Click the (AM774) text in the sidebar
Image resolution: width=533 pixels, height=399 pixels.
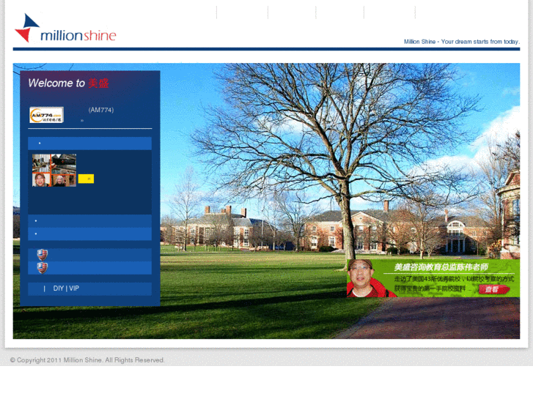[x=101, y=110]
